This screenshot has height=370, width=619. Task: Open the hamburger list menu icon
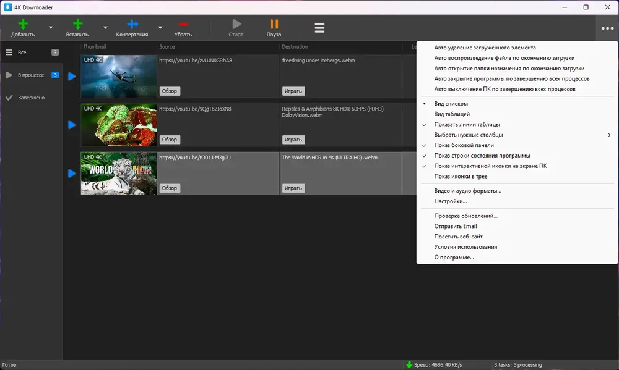tap(319, 28)
